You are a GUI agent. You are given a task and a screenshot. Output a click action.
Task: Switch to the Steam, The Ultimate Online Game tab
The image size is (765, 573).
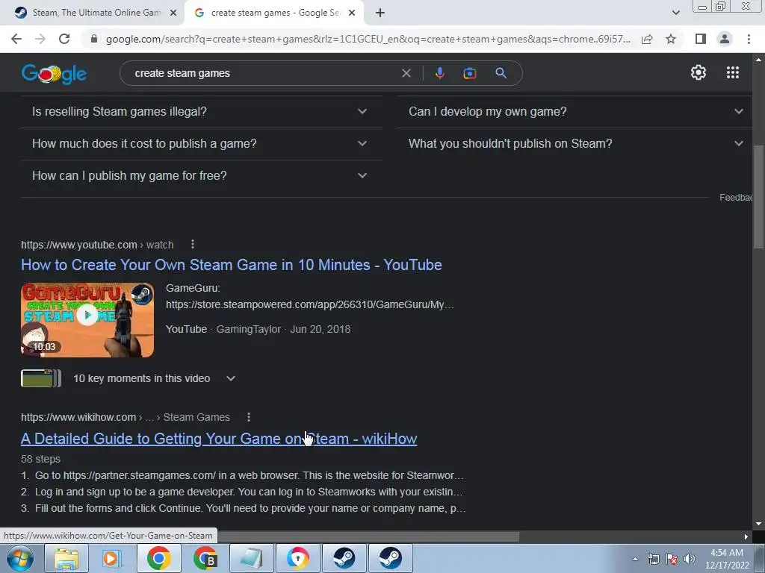point(93,13)
